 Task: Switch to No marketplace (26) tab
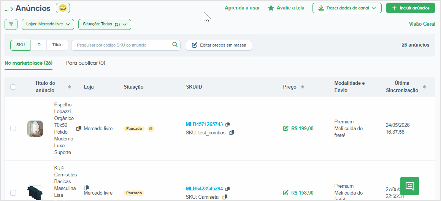click(x=29, y=63)
